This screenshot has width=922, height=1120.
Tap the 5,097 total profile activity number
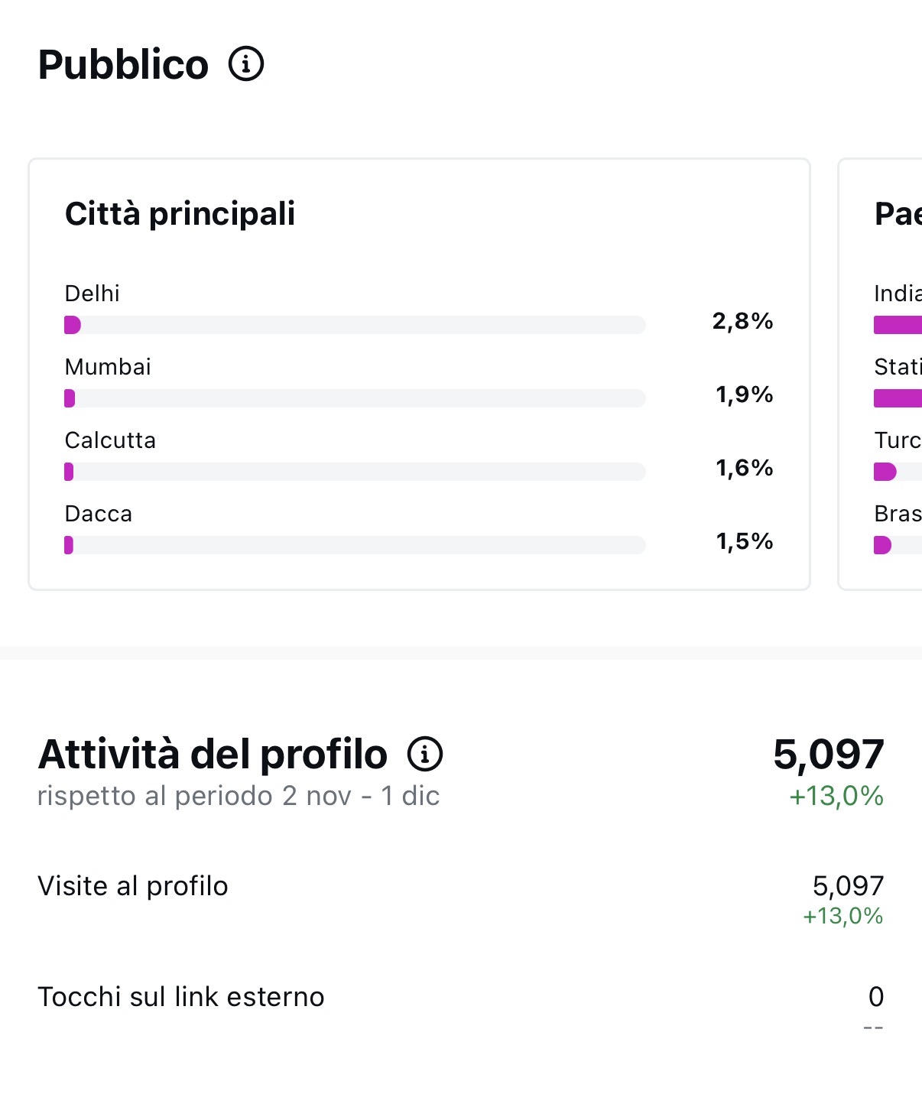pyautogui.click(x=829, y=754)
